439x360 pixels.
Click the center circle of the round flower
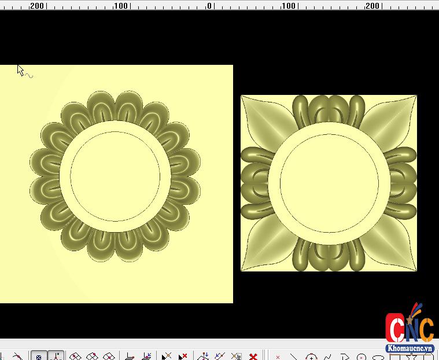tap(115, 177)
